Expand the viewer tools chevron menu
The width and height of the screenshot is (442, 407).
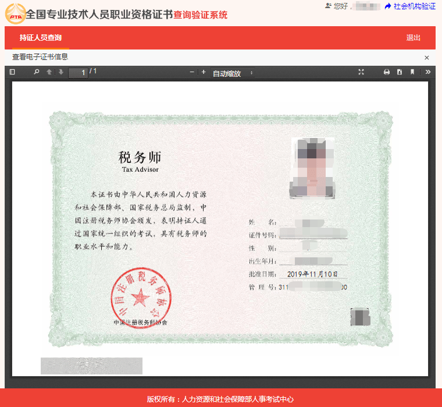428,72
